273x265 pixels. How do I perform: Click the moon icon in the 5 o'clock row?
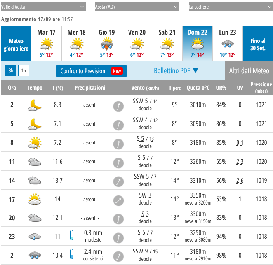[x=35, y=124]
